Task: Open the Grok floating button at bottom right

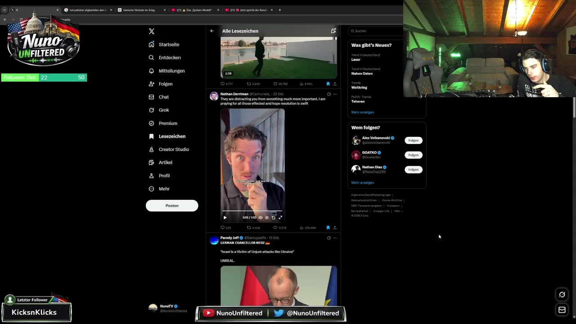Action: point(562,295)
